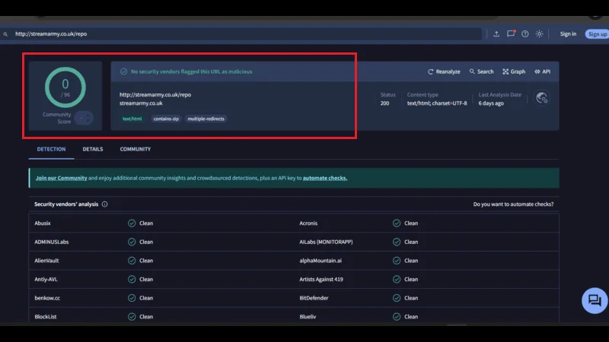The height and width of the screenshot is (342, 609).
Task: Click the 0/96 detection score circle
Action: click(65, 87)
